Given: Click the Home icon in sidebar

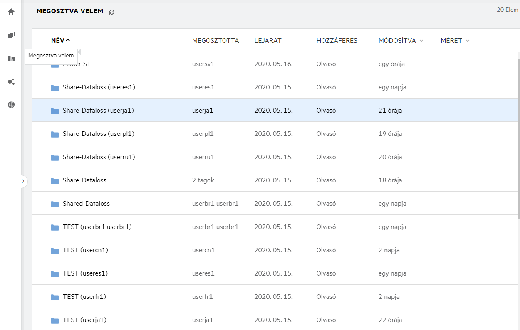Looking at the screenshot, I should pyautogui.click(x=11, y=12).
